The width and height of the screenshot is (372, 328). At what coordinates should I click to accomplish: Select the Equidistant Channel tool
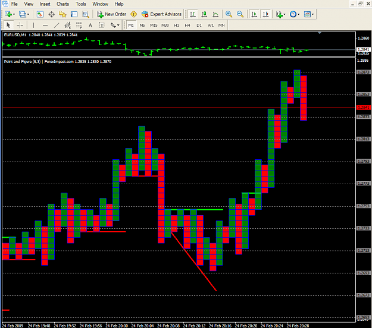(x=68, y=25)
